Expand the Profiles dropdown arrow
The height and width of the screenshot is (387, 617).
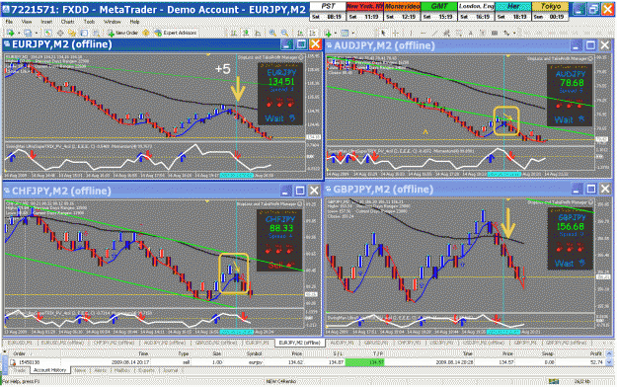pyautogui.click(x=37, y=33)
